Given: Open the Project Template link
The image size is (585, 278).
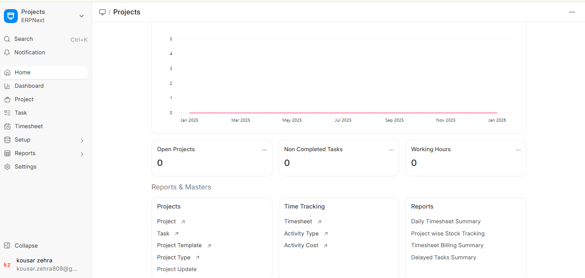Looking at the screenshot, I should [180, 245].
